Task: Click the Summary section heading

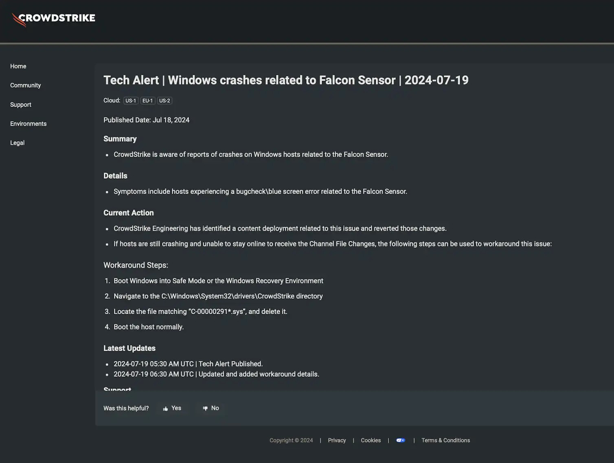Action: (120, 139)
